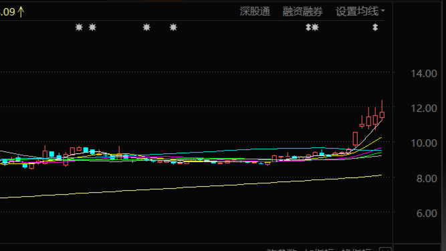Screen dimensions: 446x251
Task: Open the 设置均线 dropdown
Action: (x=360, y=11)
